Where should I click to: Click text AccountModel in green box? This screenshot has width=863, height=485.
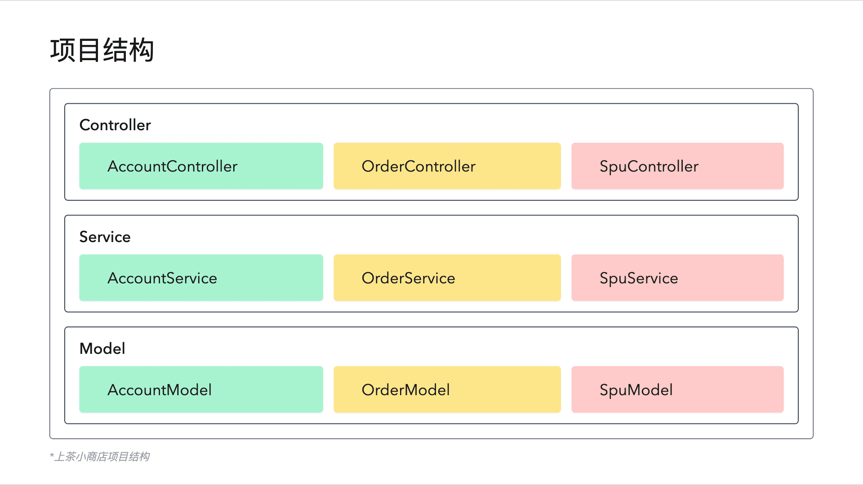pyautogui.click(x=160, y=390)
